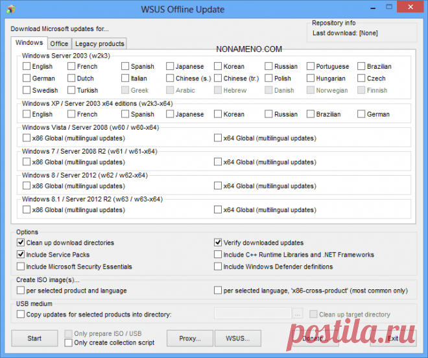Select the Windows tab

point(29,43)
